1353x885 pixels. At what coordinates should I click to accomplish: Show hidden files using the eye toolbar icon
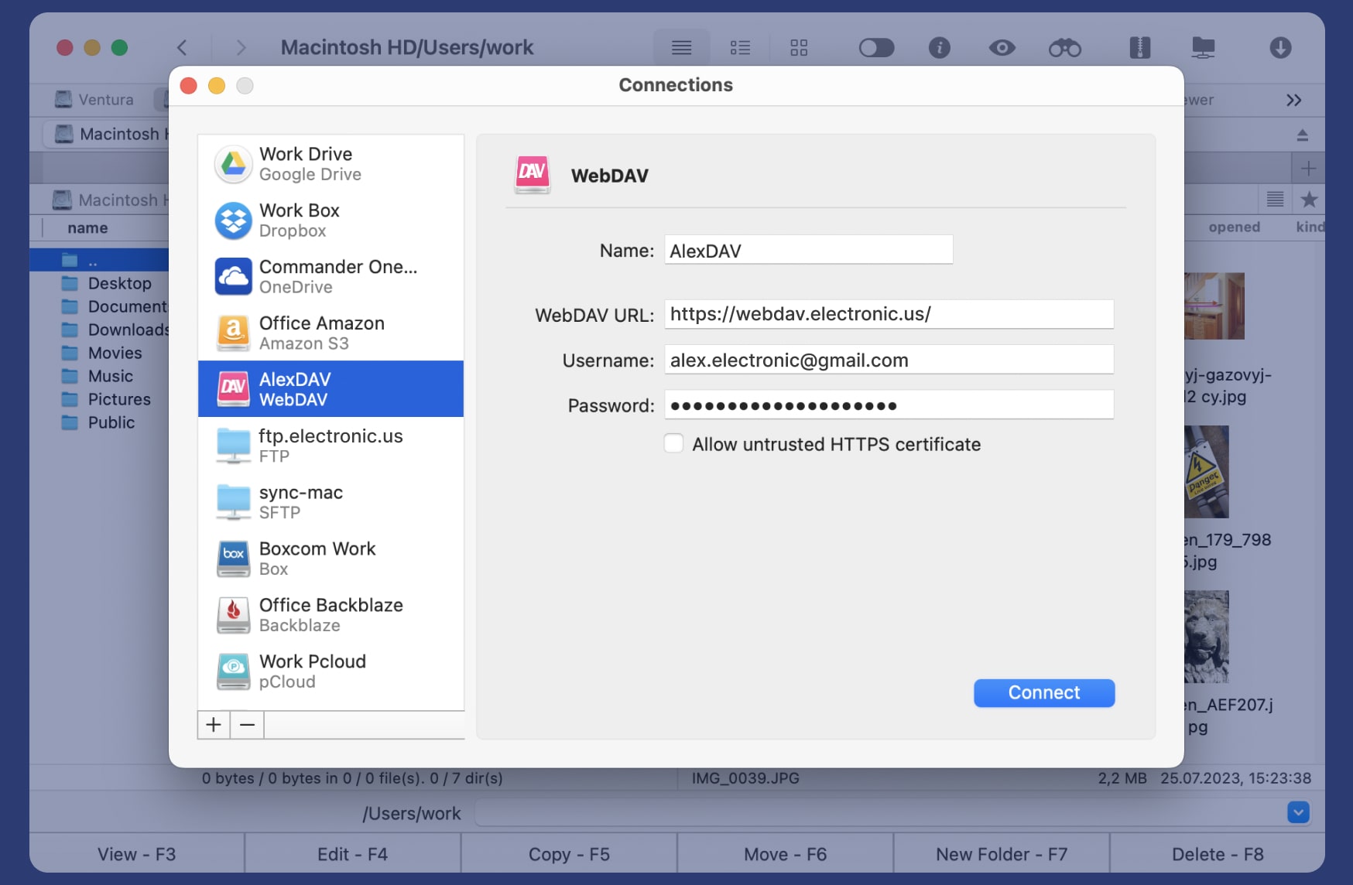tap(1002, 47)
